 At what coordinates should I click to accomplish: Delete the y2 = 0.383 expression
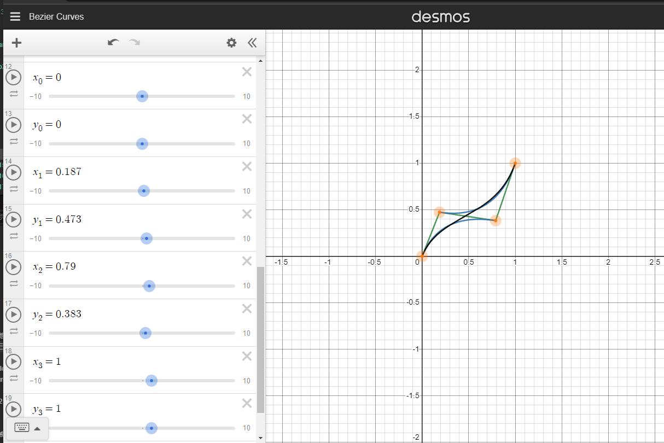pyautogui.click(x=247, y=308)
